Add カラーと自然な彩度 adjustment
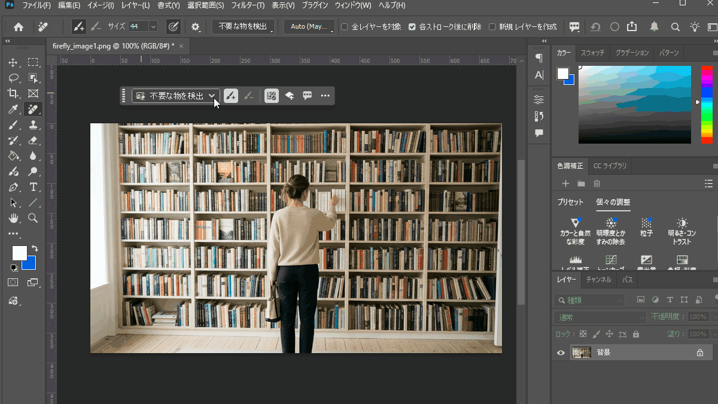 (x=575, y=231)
